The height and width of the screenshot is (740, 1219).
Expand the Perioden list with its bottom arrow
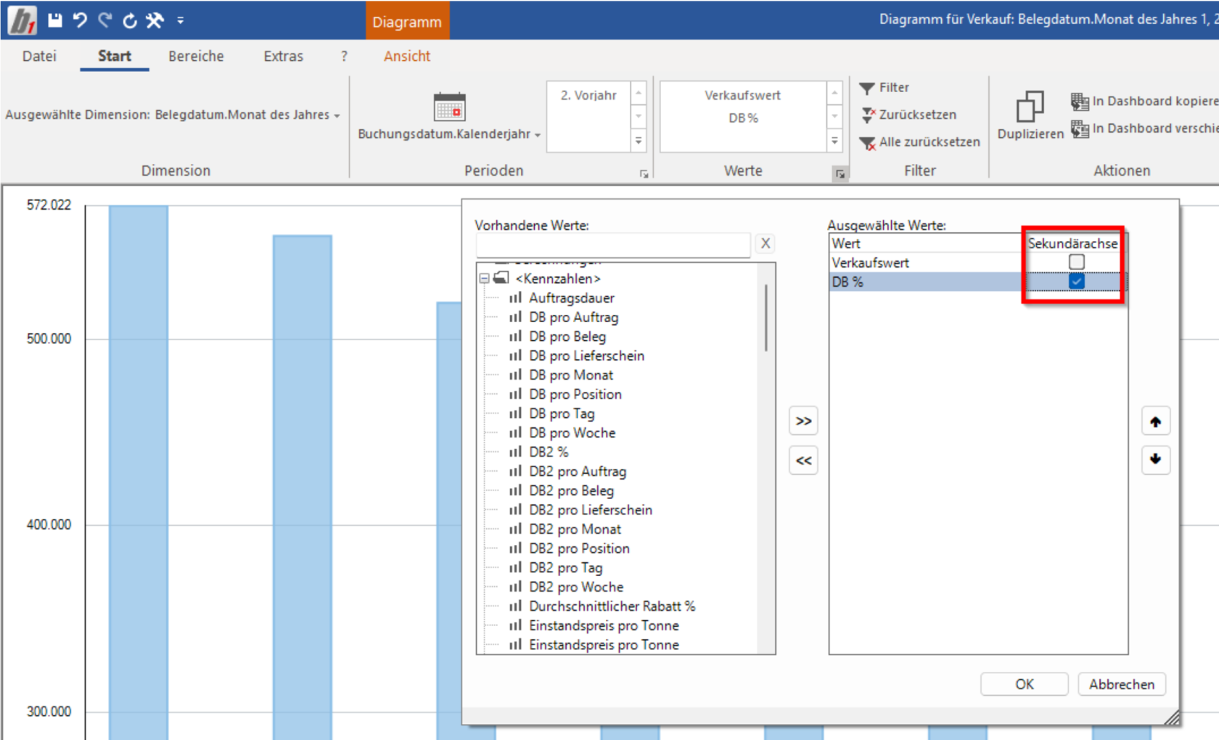(639, 141)
